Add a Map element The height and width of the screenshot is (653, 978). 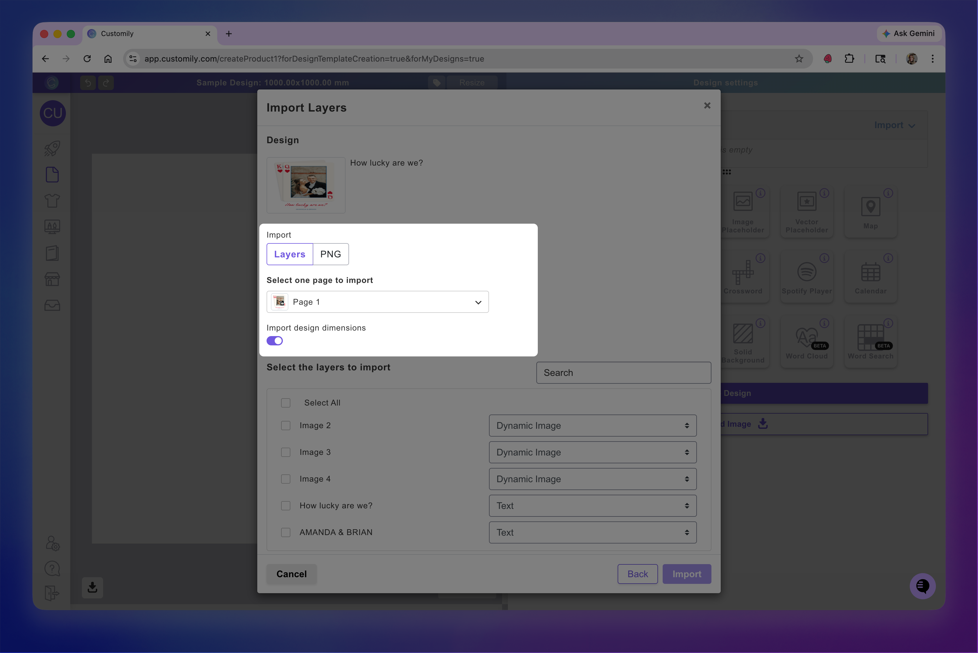[870, 212]
